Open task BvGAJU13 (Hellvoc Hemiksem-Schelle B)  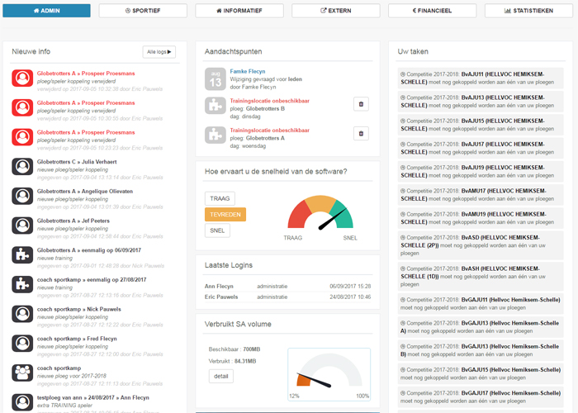click(x=481, y=350)
